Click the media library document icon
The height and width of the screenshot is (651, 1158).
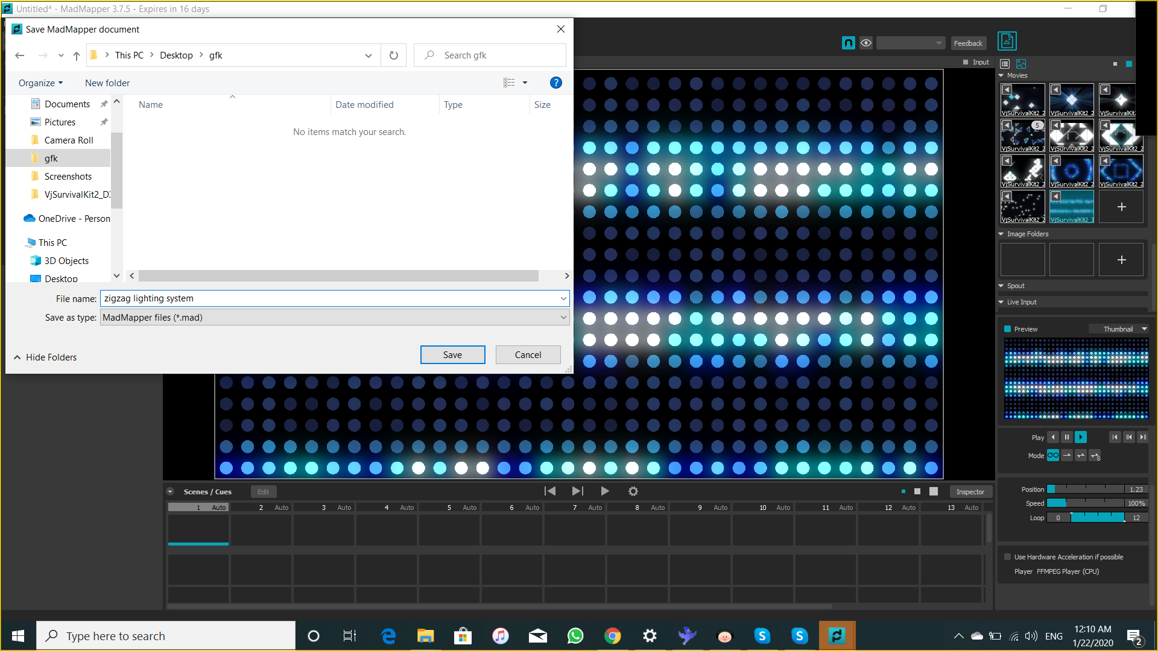[1007, 41]
